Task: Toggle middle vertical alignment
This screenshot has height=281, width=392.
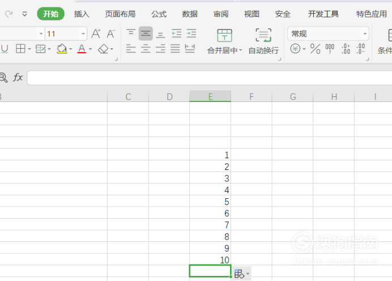Action: coord(146,33)
